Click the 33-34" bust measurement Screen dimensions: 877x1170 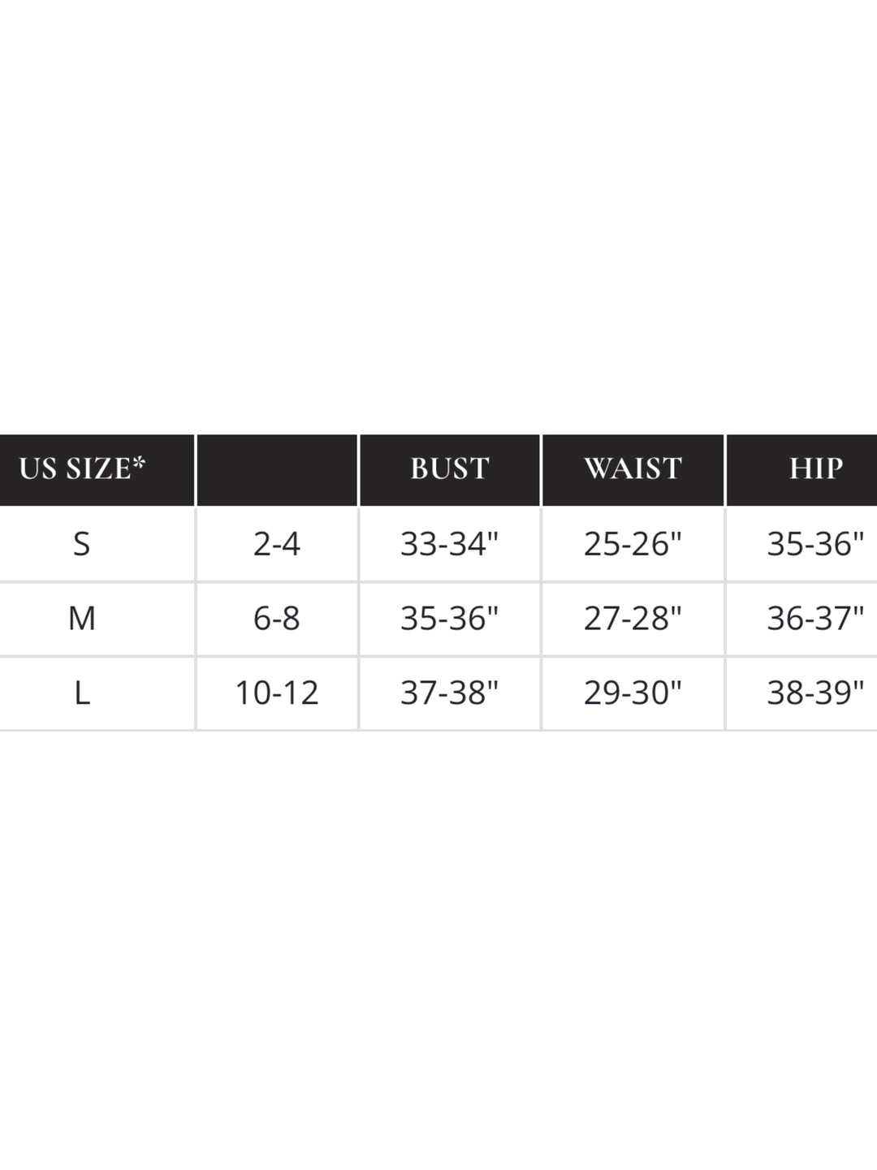449,543
